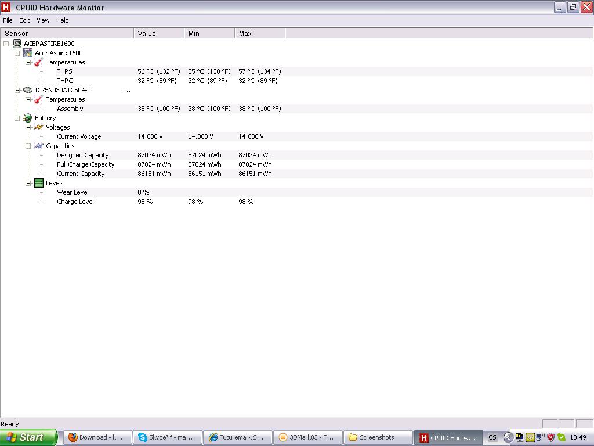Open the Help menu
The height and width of the screenshot is (446, 594).
click(63, 20)
